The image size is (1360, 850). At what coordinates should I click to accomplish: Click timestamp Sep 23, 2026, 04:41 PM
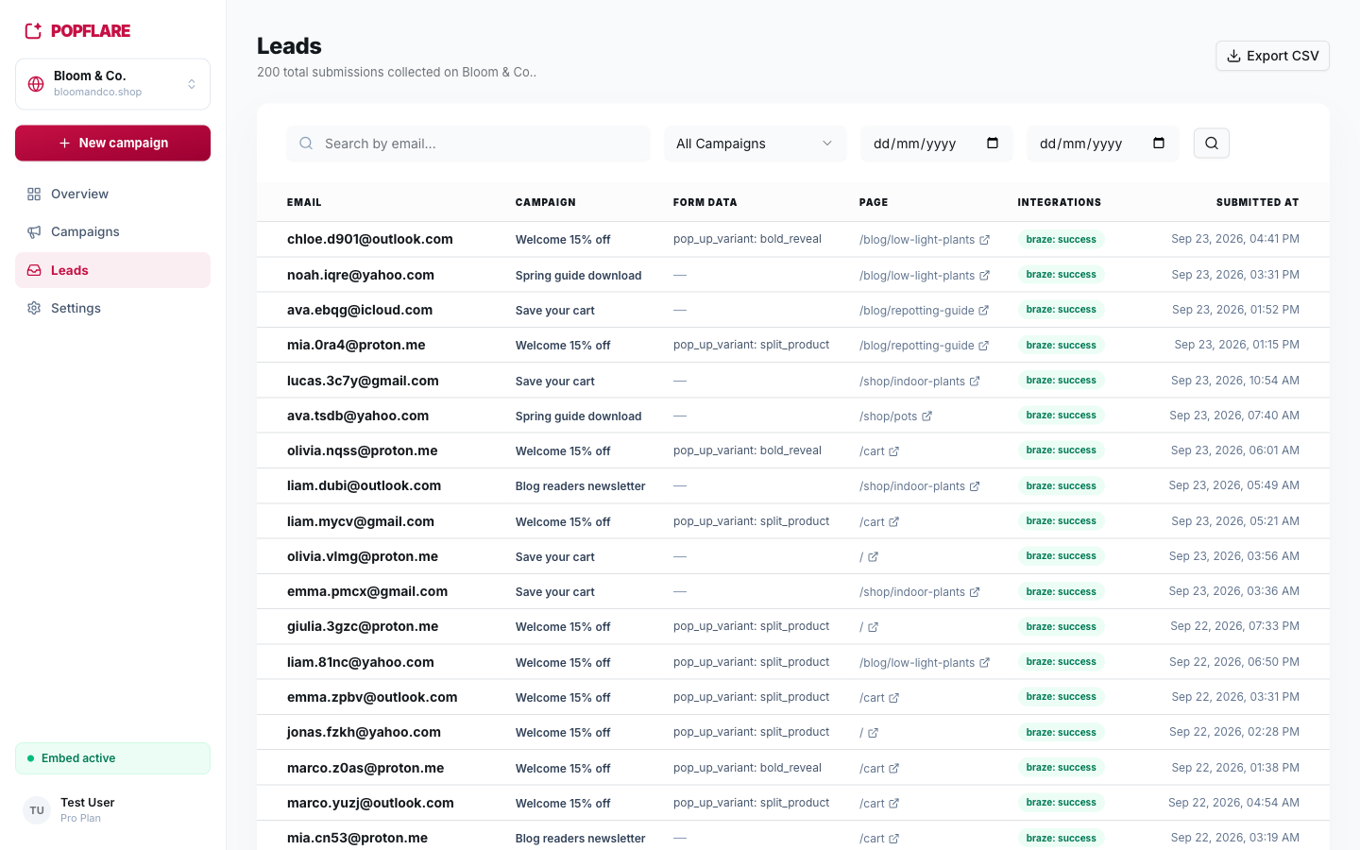pyautogui.click(x=1235, y=239)
